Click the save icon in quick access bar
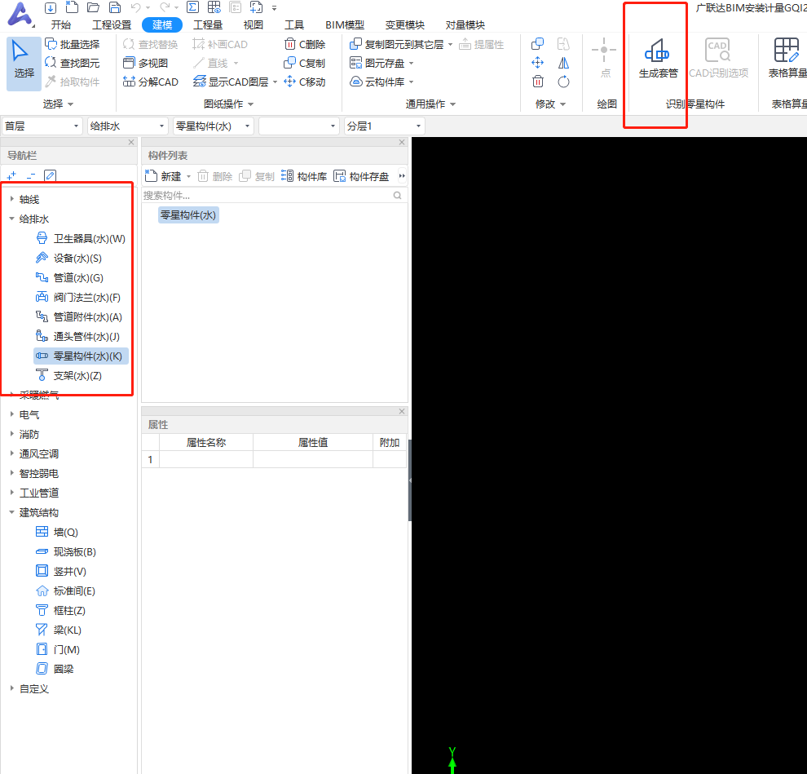Image resolution: width=807 pixels, height=774 pixels. [115, 7]
